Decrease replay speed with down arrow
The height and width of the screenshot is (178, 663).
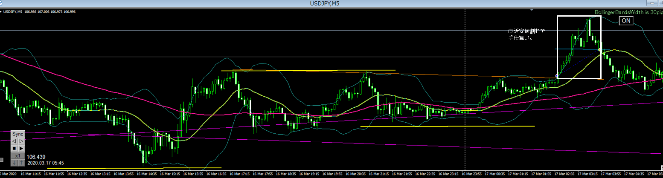14,163
